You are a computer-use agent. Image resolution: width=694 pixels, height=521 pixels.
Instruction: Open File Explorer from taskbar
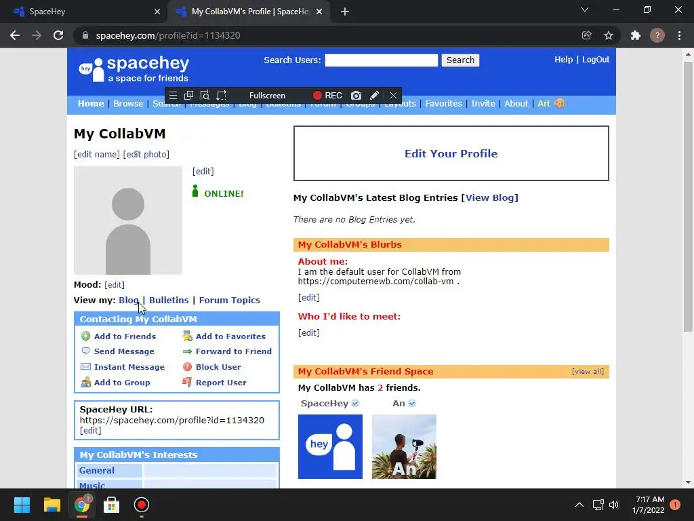click(x=52, y=505)
